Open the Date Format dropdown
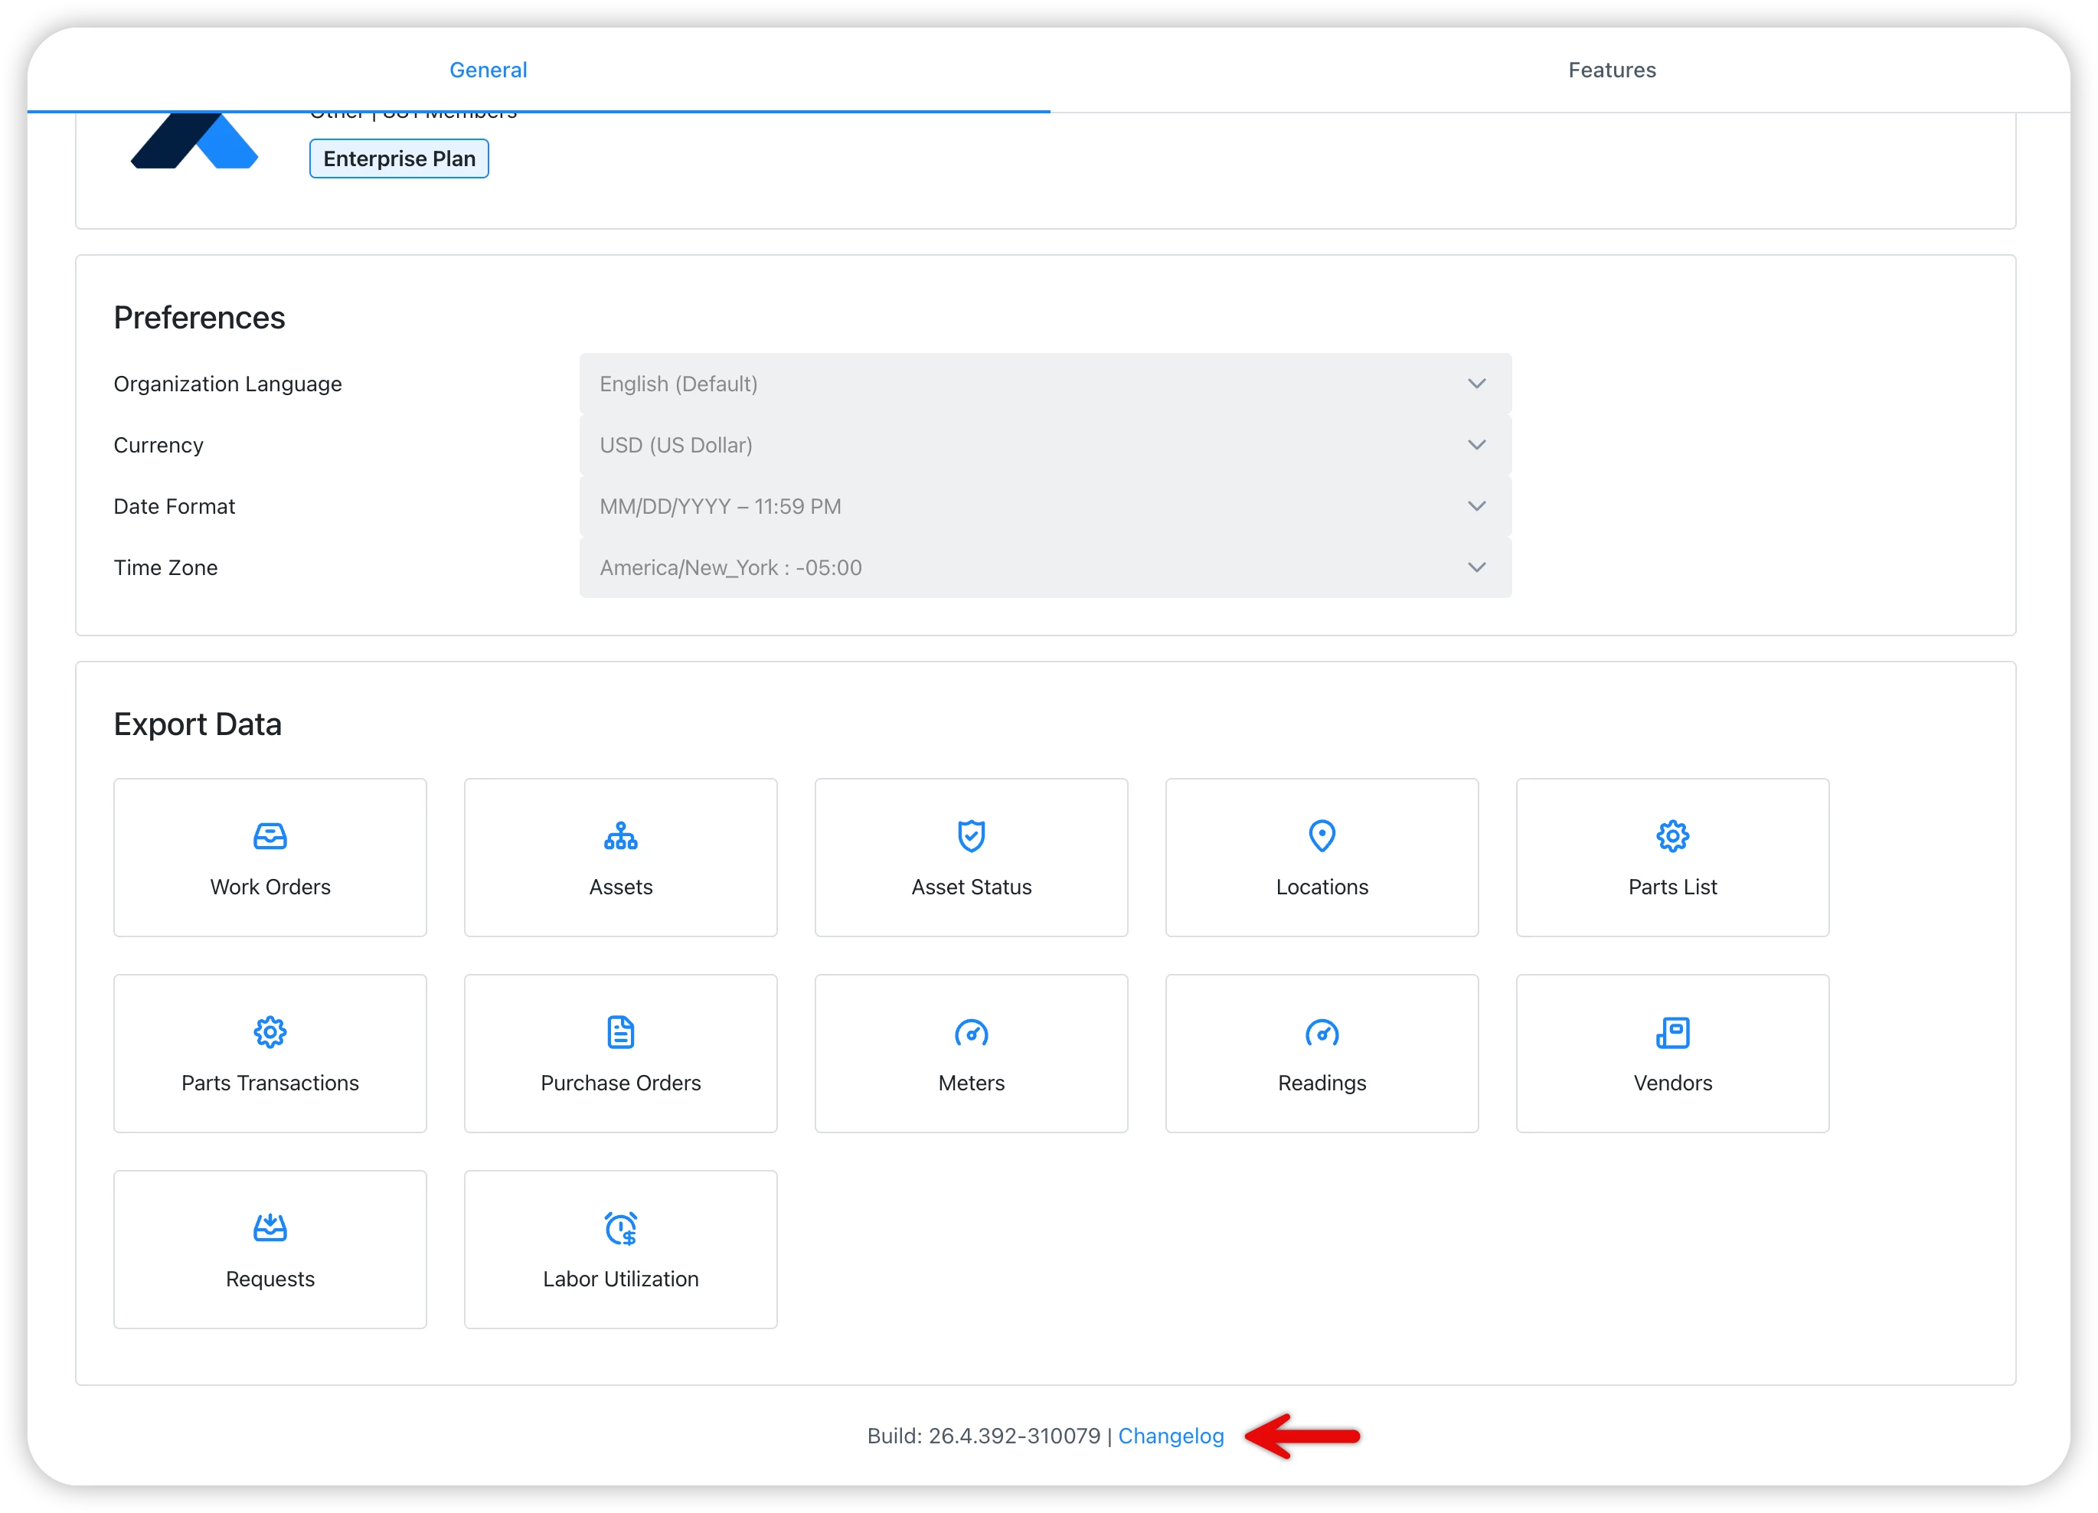 pos(1045,506)
